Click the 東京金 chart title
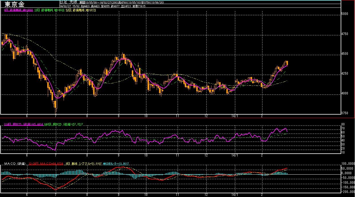This screenshot has height=197, width=355. [x=15, y=5]
